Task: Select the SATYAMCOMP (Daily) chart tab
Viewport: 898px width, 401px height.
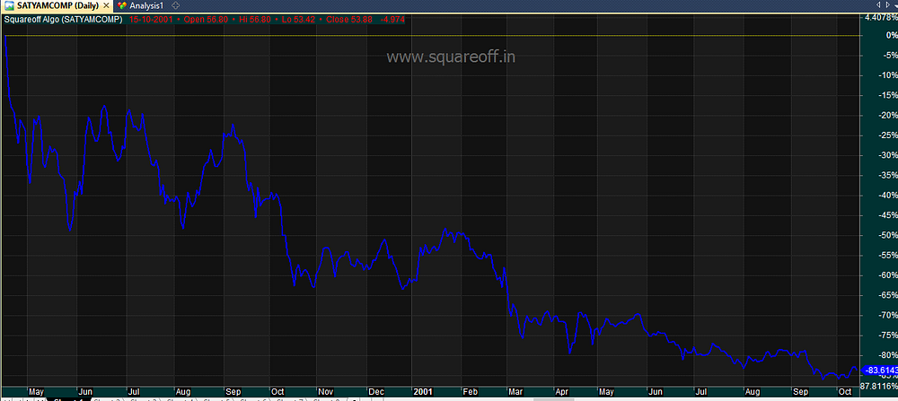Action: coord(56,5)
